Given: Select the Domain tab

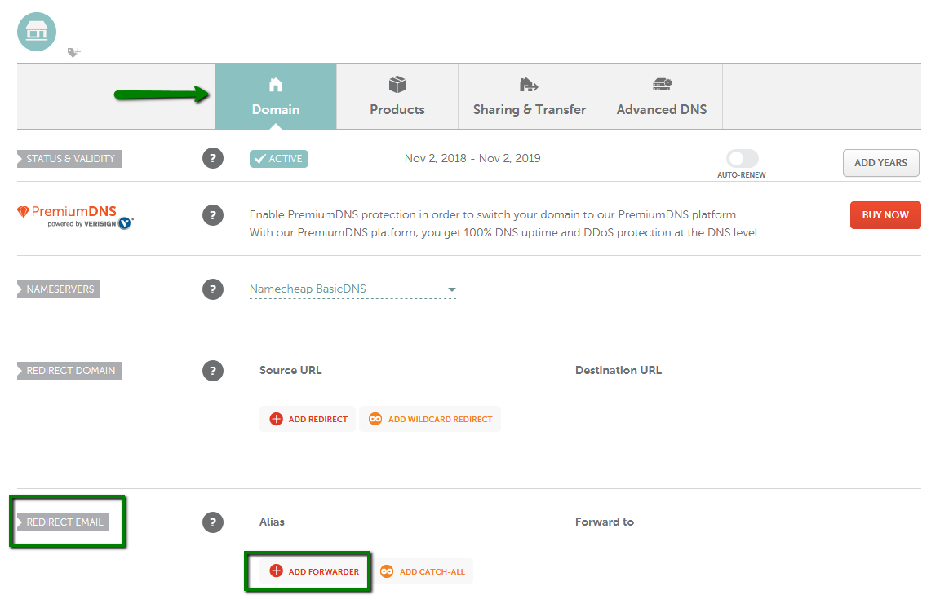Looking at the screenshot, I should tap(276, 96).
